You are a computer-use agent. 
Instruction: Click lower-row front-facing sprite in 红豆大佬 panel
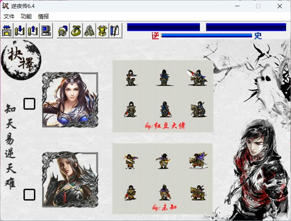[x=131, y=109]
